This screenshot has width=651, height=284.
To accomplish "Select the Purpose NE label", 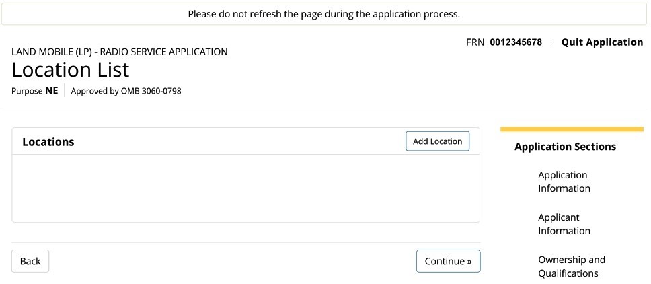I will click(35, 91).
